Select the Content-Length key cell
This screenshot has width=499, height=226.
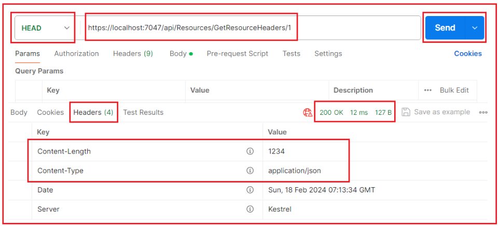coord(147,152)
